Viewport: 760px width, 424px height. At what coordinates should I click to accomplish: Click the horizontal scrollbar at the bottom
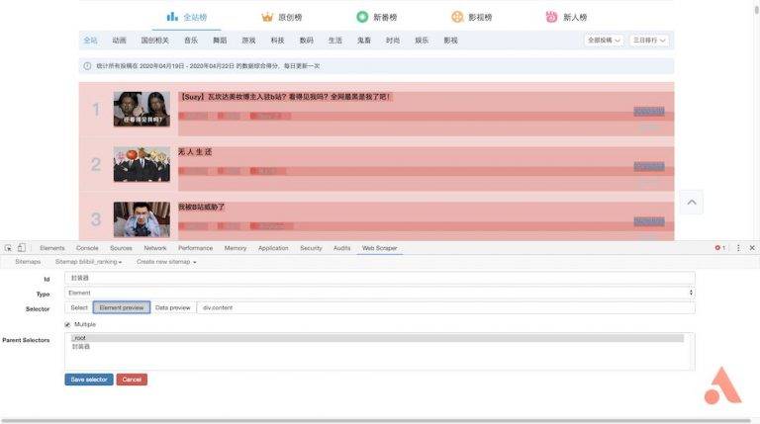tap(376, 421)
